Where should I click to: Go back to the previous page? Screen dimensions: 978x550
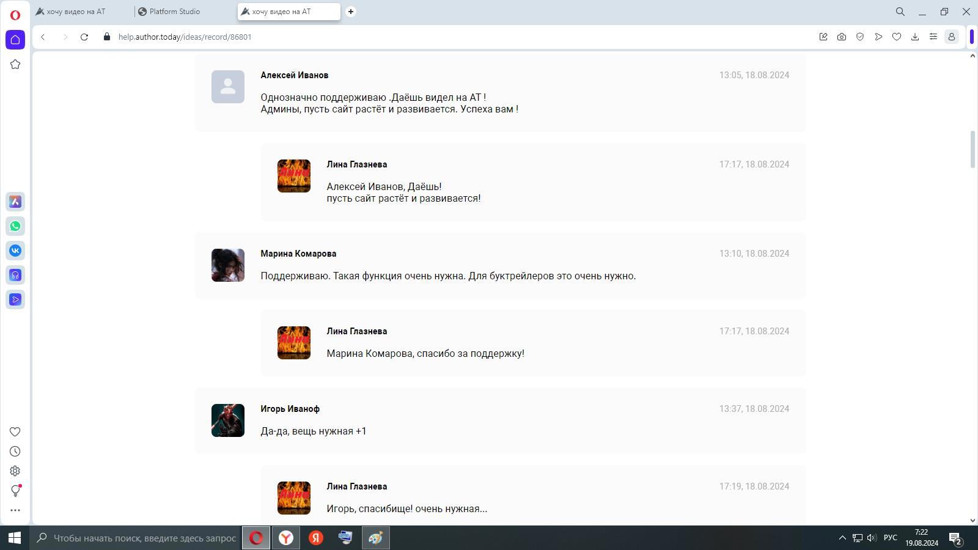(x=43, y=37)
